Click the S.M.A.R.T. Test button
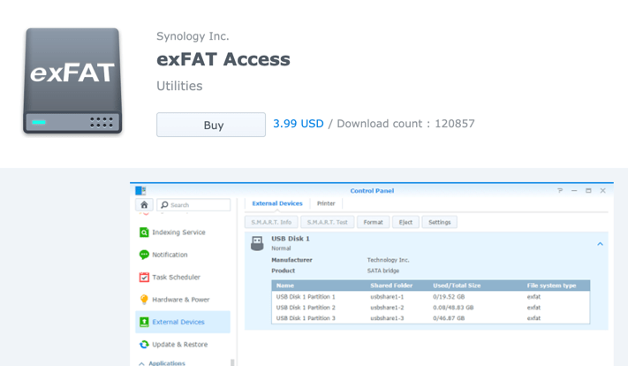The height and width of the screenshot is (366, 628). pyautogui.click(x=327, y=222)
